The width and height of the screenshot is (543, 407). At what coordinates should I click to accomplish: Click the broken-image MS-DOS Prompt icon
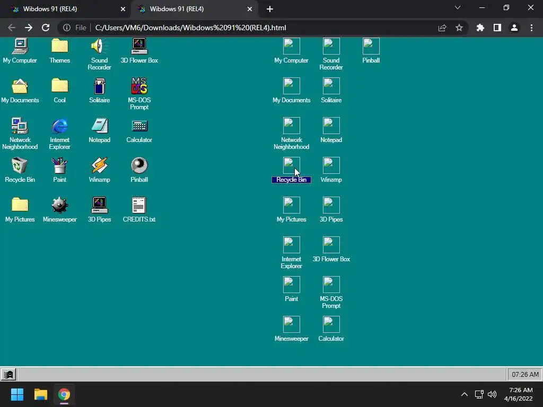[x=331, y=285]
